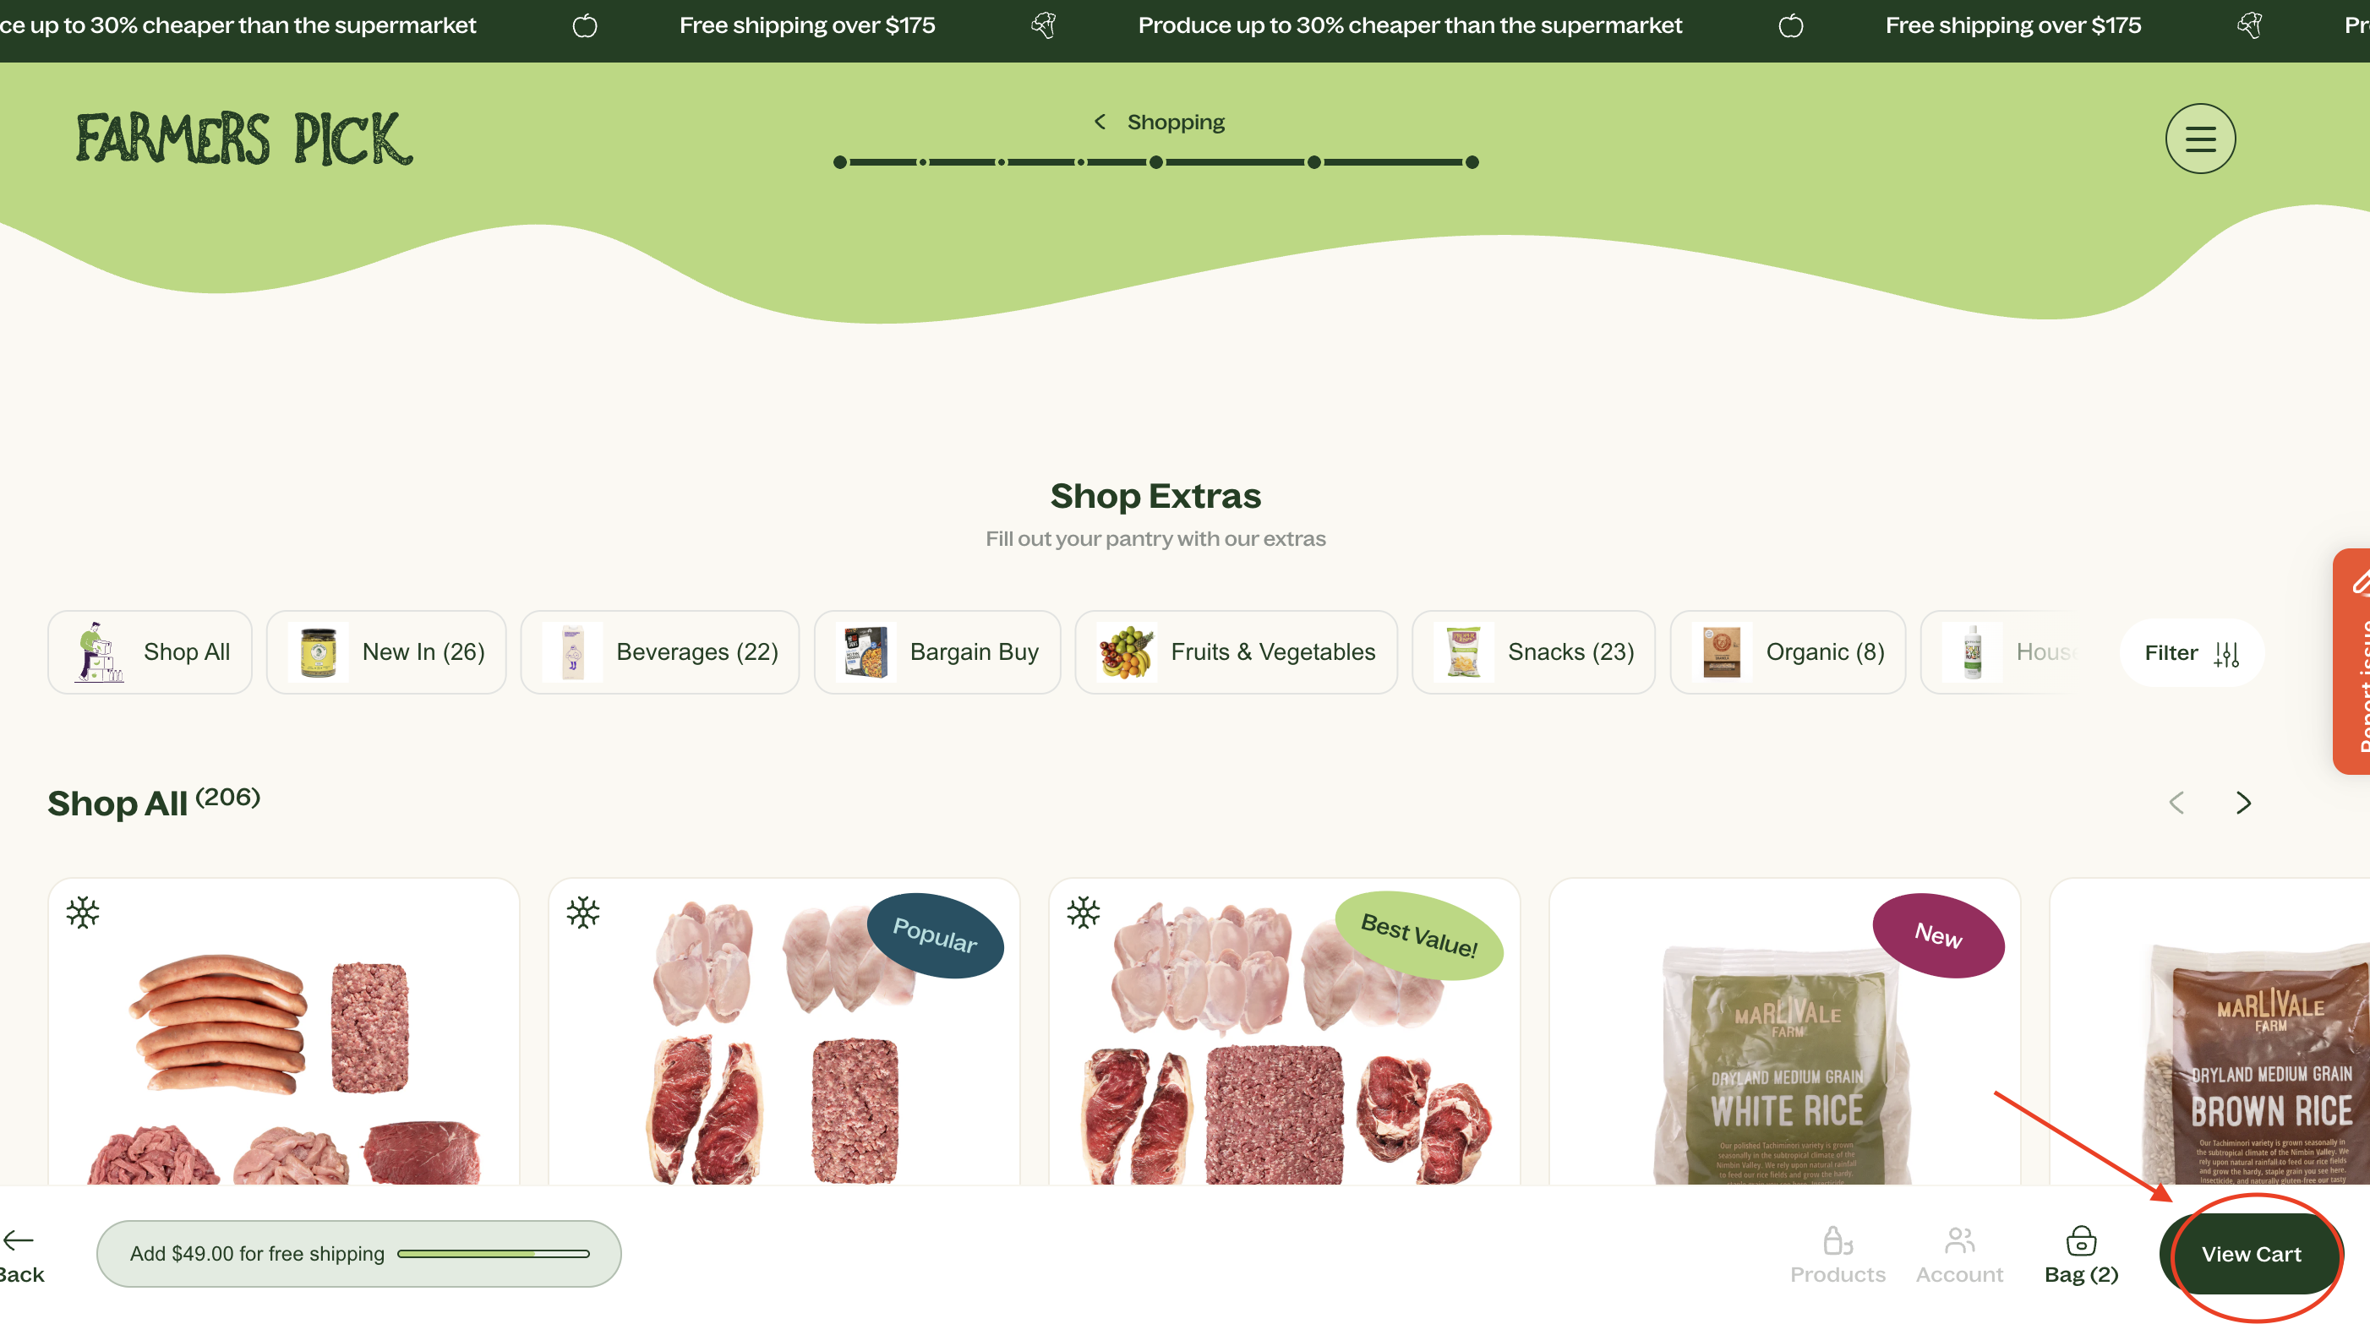Open the Products icon
The image size is (2370, 1335).
[1838, 1240]
